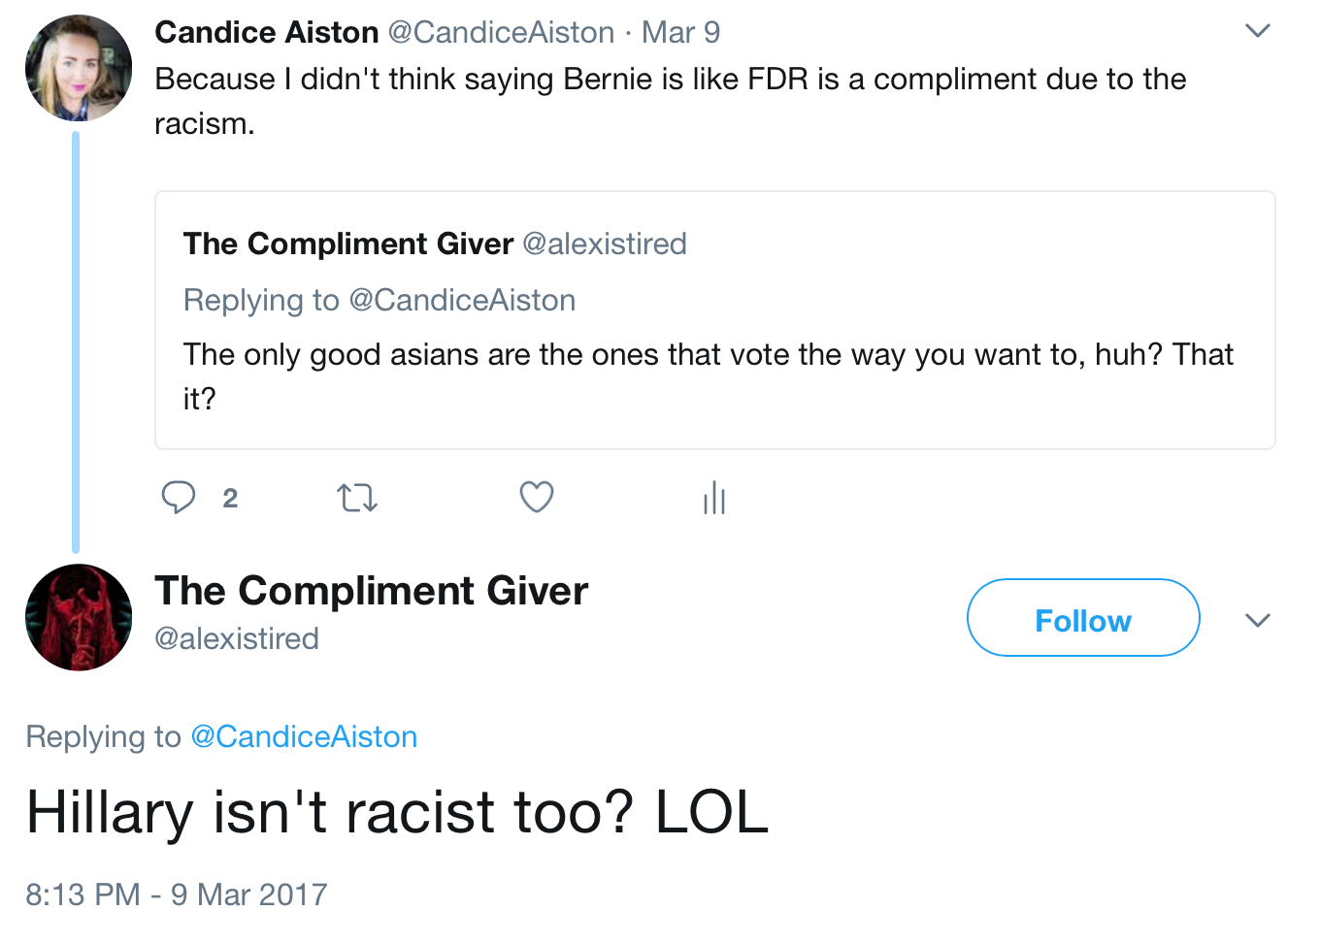Click the @alexistired handle under main name

[237, 638]
